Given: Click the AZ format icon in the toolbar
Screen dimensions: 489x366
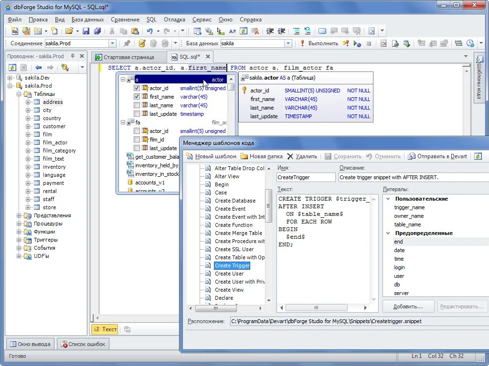Looking at the screenshot, I should [233, 31].
